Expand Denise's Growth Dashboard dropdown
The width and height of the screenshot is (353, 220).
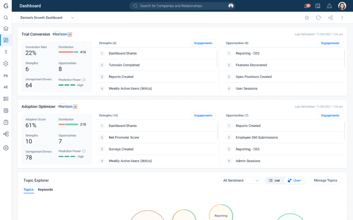(x=47, y=18)
